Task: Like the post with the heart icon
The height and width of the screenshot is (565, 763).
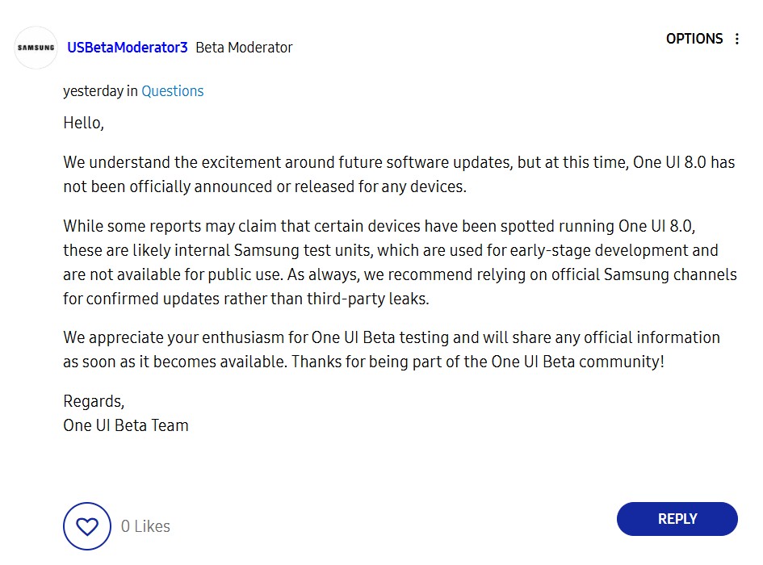Action: tap(87, 526)
